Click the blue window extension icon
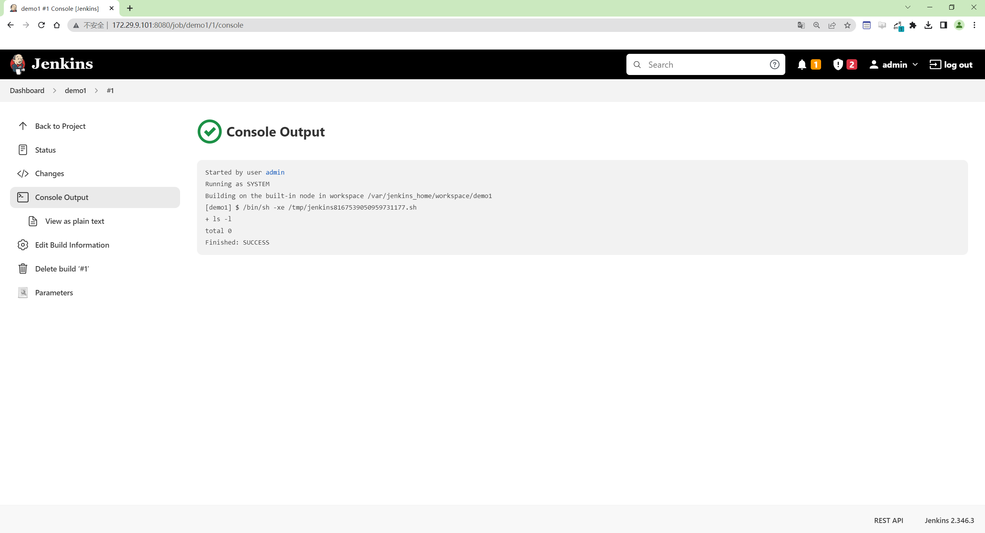985x533 pixels. pyautogui.click(x=866, y=25)
